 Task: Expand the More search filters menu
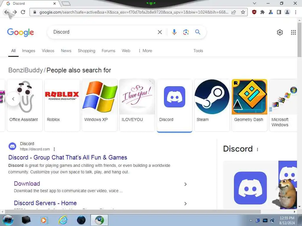(145, 51)
